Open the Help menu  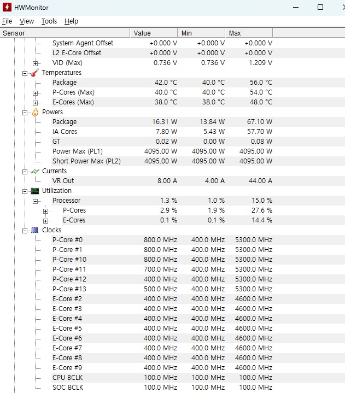tap(71, 21)
